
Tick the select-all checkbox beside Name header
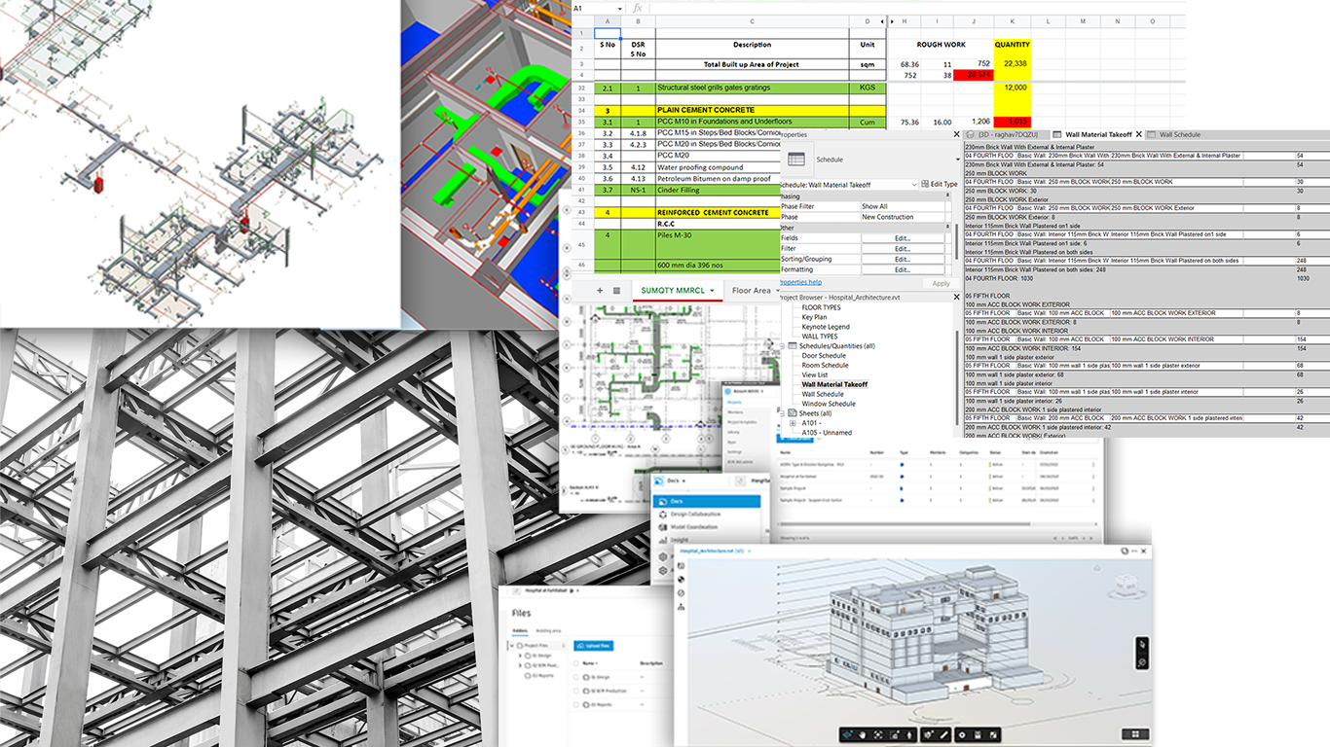(575, 663)
